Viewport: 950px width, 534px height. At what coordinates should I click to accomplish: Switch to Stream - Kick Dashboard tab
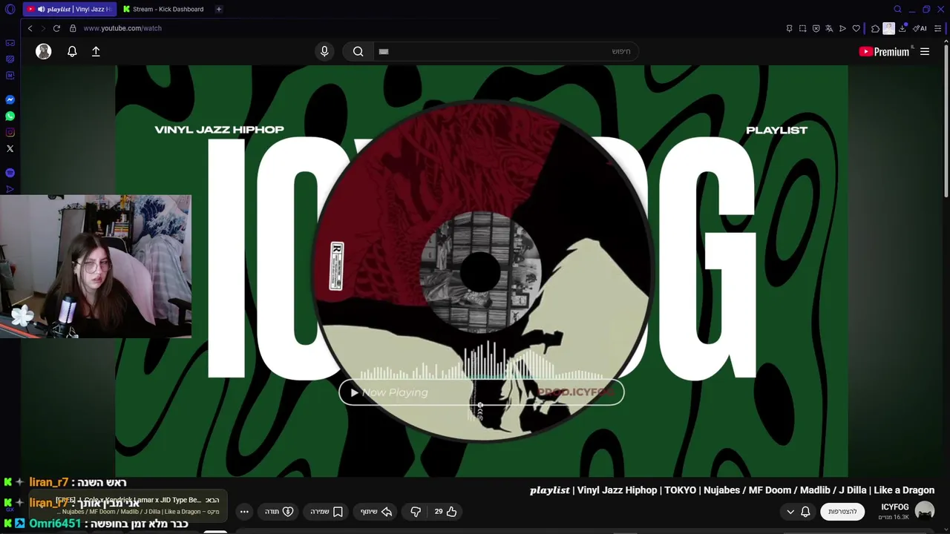[164, 9]
